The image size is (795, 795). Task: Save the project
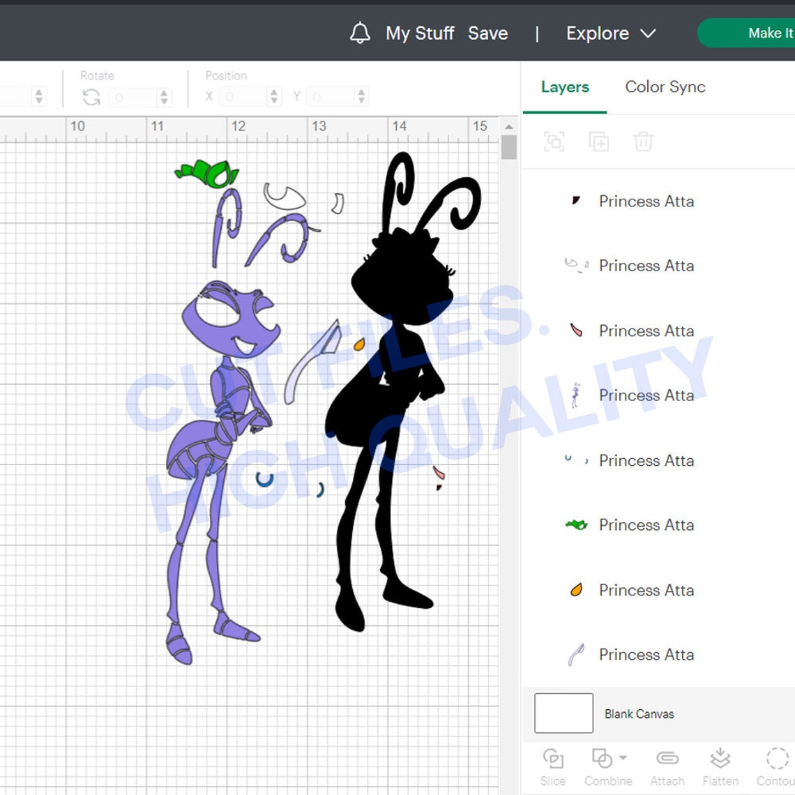point(488,33)
